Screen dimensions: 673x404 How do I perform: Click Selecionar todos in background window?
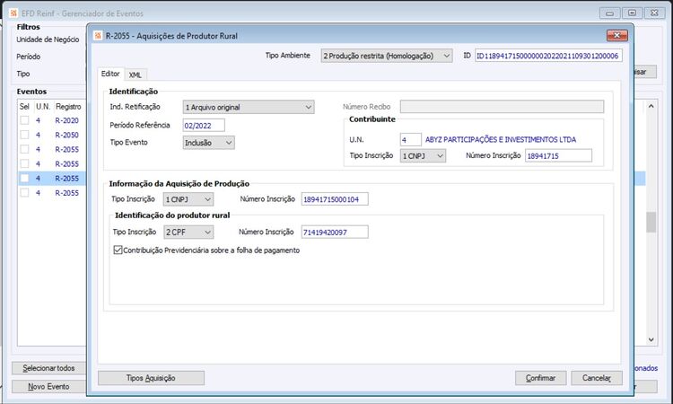(48, 368)
